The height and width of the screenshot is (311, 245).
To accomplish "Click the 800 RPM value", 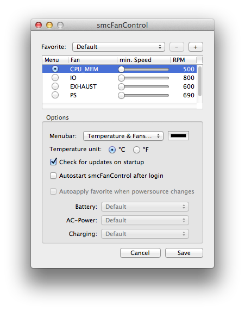I will pyautogui.click(x=189, y=78).
